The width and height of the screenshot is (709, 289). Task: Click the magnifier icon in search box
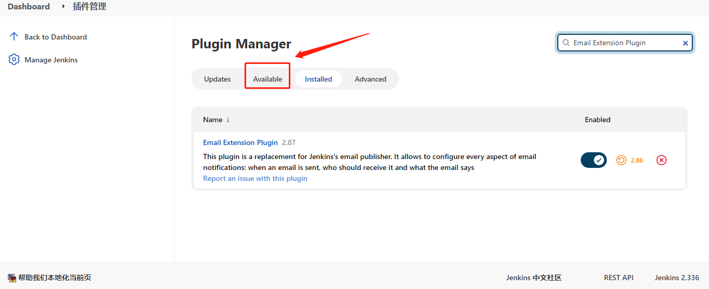[x=566, y=43]
